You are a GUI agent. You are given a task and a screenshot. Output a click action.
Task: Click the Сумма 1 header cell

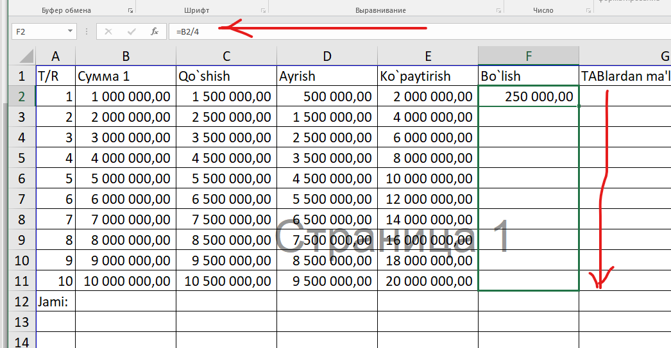(x=126, y=76)
